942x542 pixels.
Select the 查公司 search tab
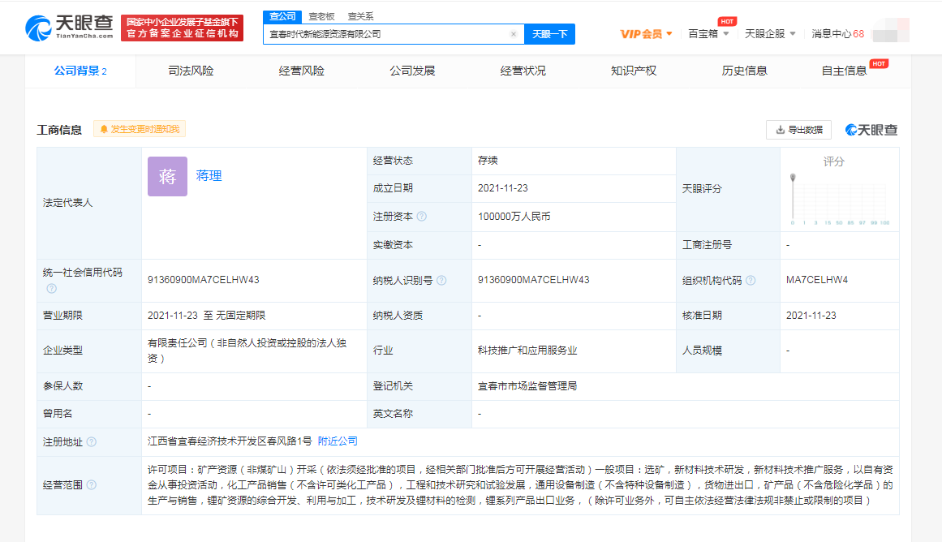click(x=282, y=16)
